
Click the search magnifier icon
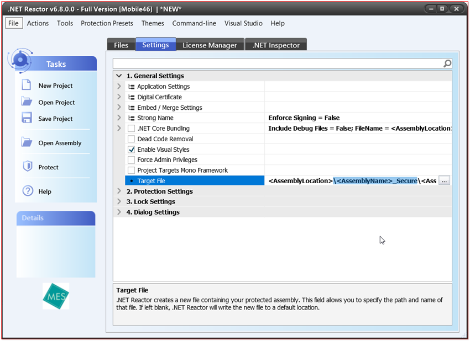pos(447,63)
